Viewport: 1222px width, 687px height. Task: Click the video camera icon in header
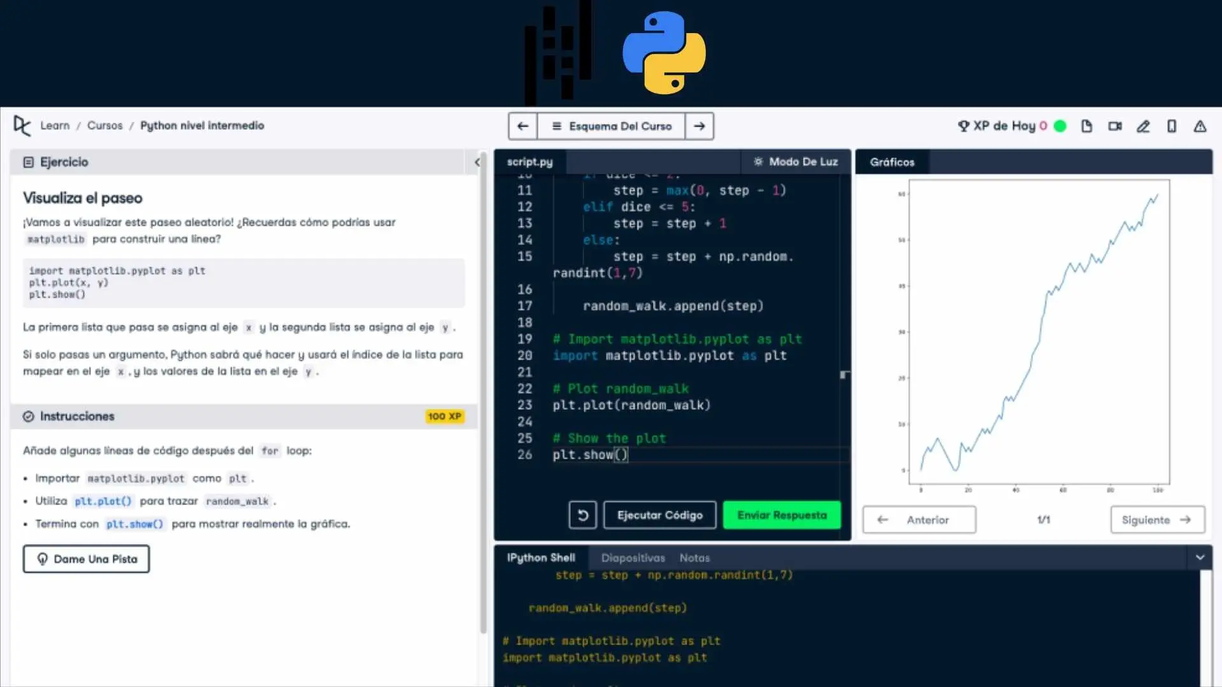tap(1115, 126)
